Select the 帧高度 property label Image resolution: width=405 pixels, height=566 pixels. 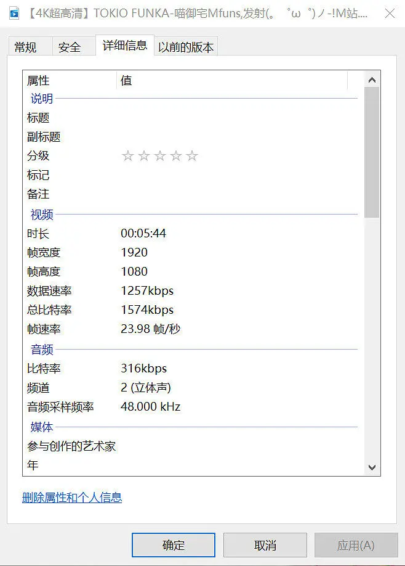pyautogui.click(x=44, y=272)
